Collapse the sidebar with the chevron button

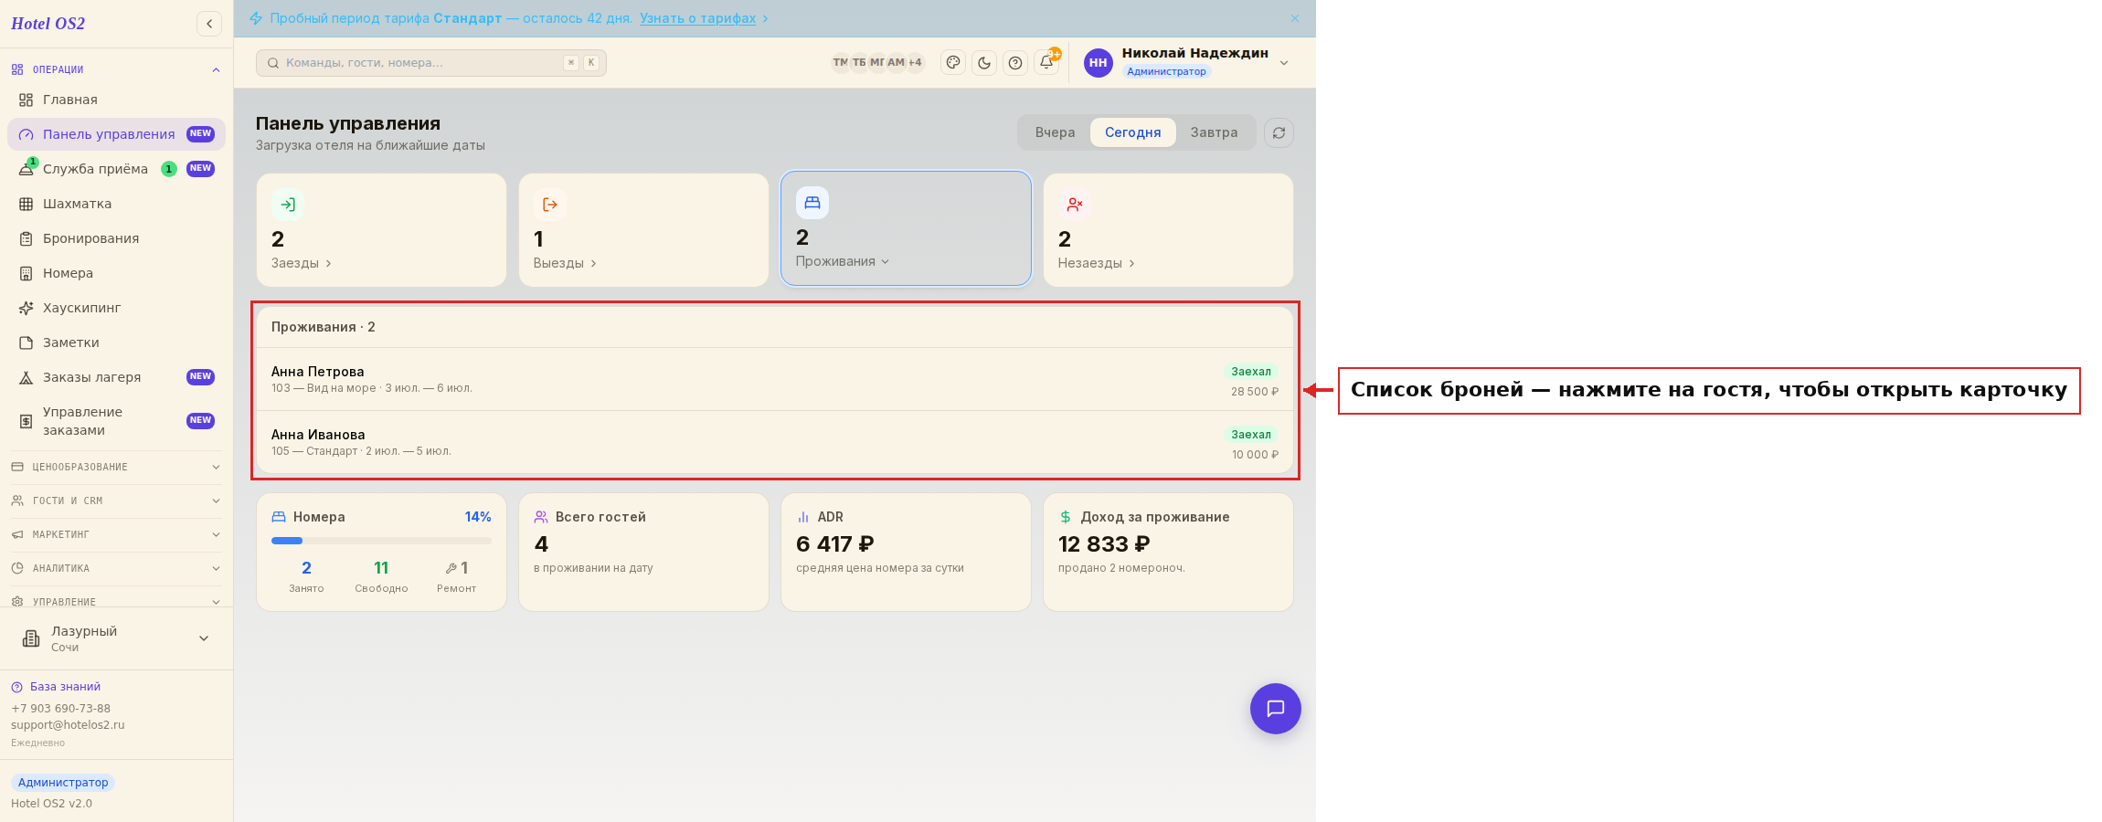209,24
